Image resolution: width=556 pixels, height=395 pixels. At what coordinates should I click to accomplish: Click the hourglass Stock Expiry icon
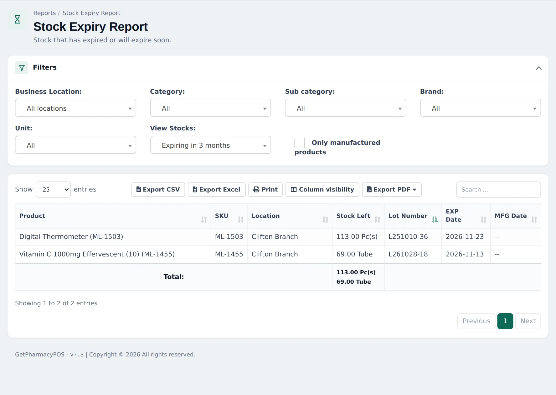[18, 19]
